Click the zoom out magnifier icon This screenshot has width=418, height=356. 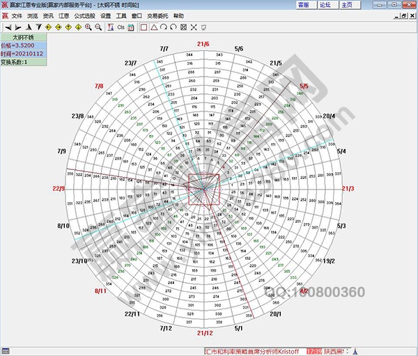point(98,27)
